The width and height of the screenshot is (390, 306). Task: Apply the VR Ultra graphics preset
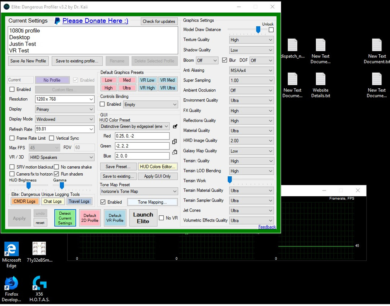click(167, 88)
